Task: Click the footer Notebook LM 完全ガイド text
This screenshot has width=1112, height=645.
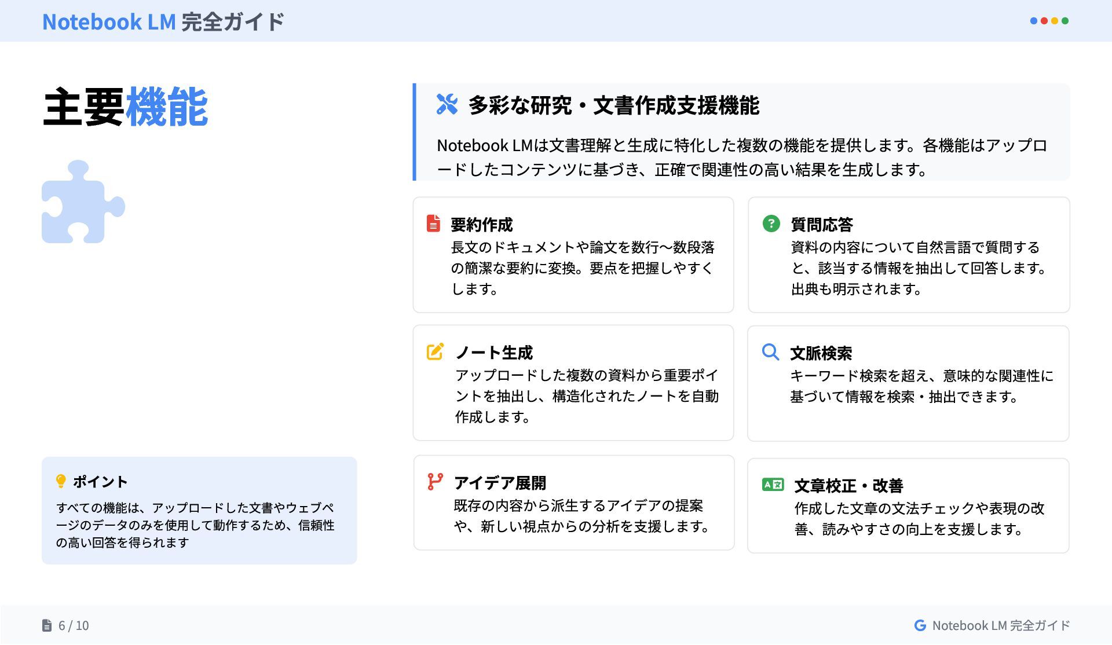Action: pyautogui.click(x=1001, y=625)
